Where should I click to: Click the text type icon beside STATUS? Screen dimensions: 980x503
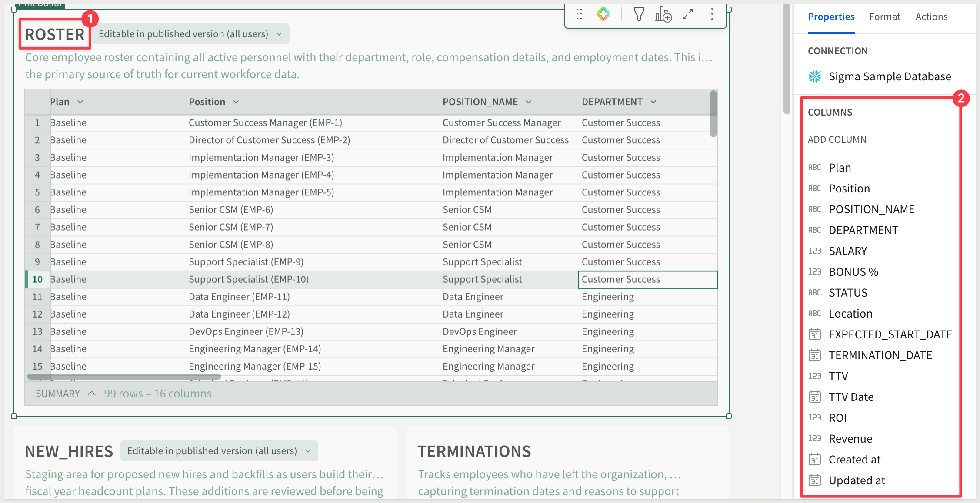tap(814, 293)
